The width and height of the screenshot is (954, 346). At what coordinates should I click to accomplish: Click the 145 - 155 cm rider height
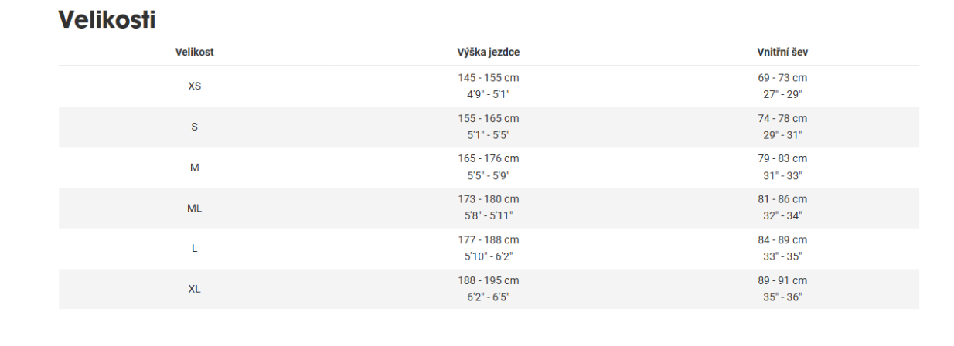coord(488,78)
